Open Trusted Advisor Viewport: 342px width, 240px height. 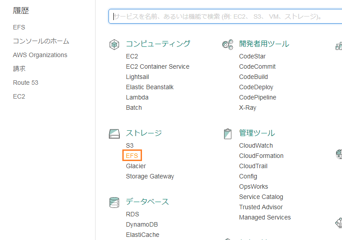coord(261,207)
